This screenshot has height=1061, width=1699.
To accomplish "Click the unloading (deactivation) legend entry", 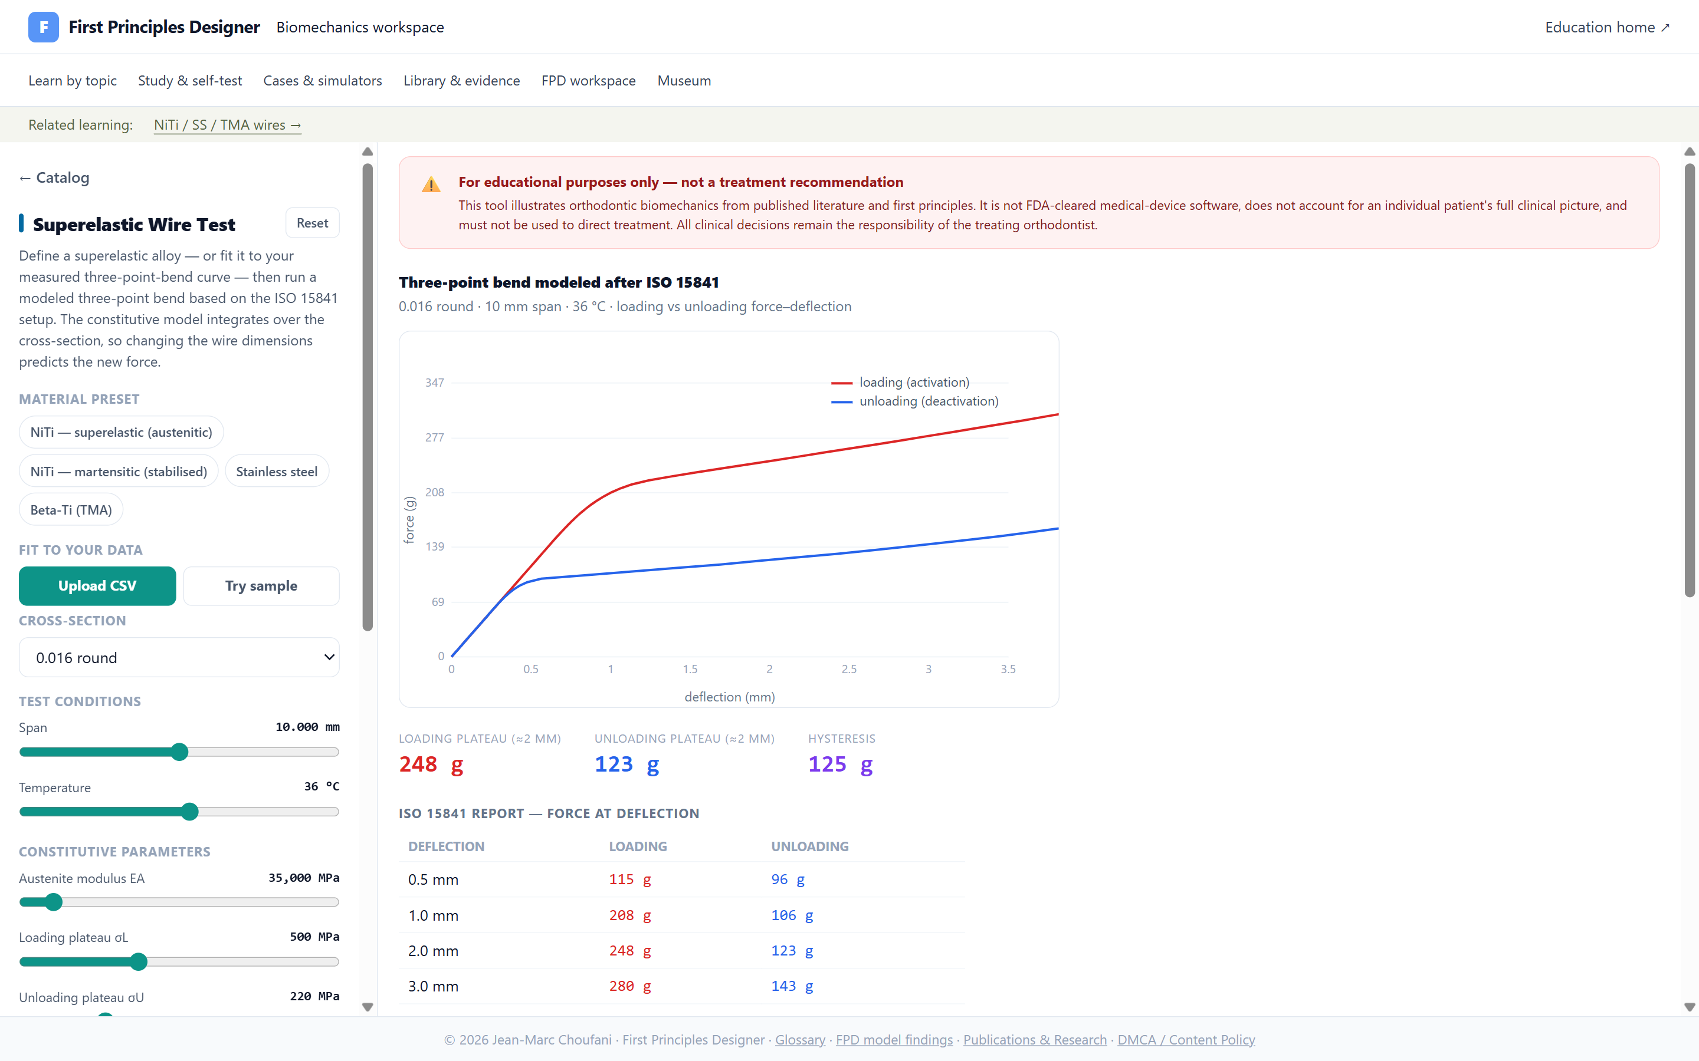I will pos(915,401).
